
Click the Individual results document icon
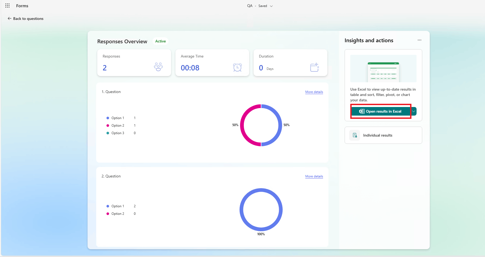coord(355,135)
